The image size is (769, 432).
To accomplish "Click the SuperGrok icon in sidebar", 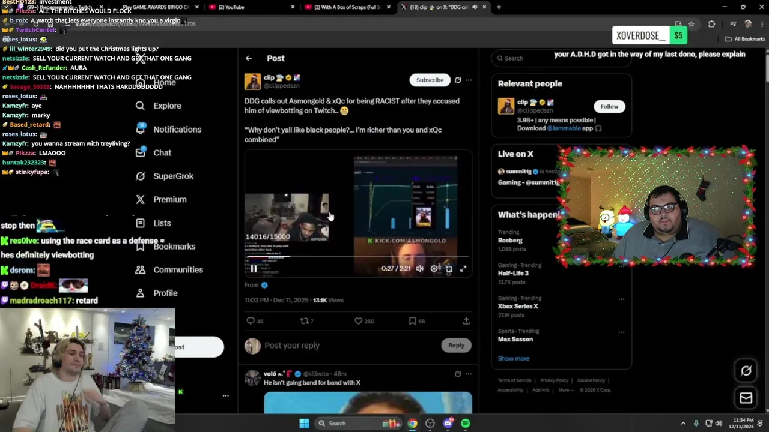I will click(x=140, y=176).
